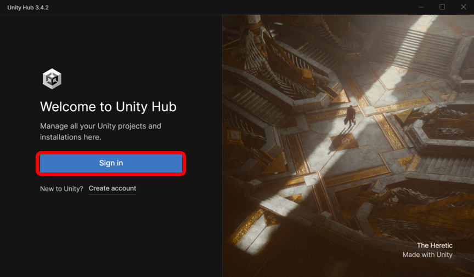Viewport: 474px width, 277px height.
Task: Click the New to Unity? text
Action: (61, 188)
